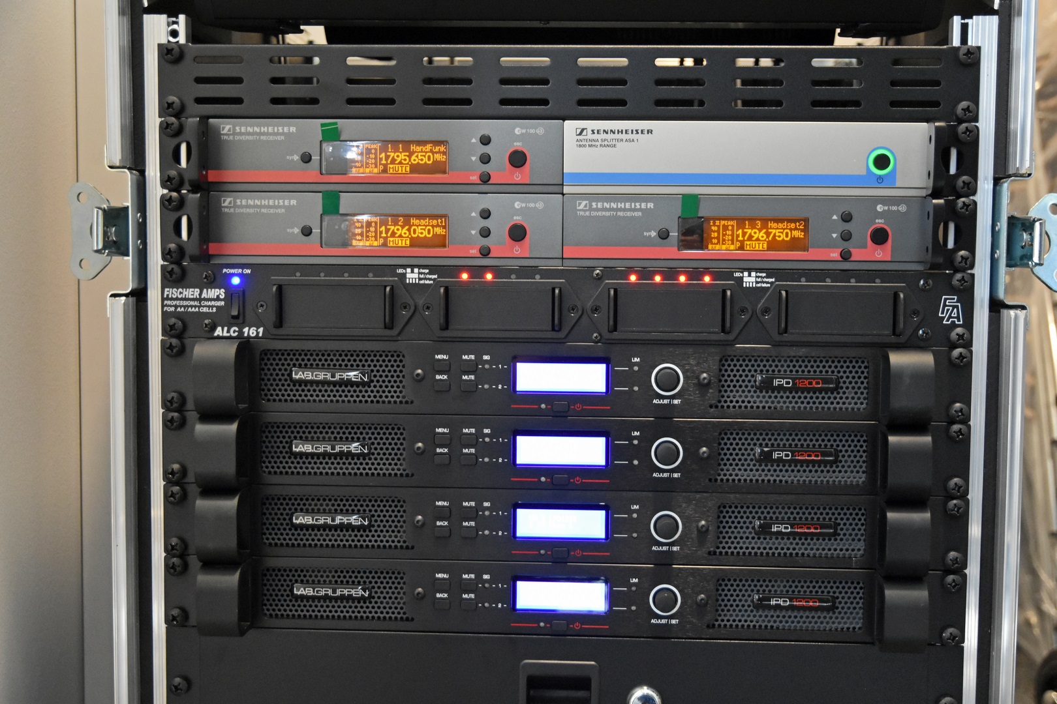Viewport: 1057px width, 704px height.
Task: Click the red esc/power button on HandFunk receiver
Action: (x=517, y=158)
